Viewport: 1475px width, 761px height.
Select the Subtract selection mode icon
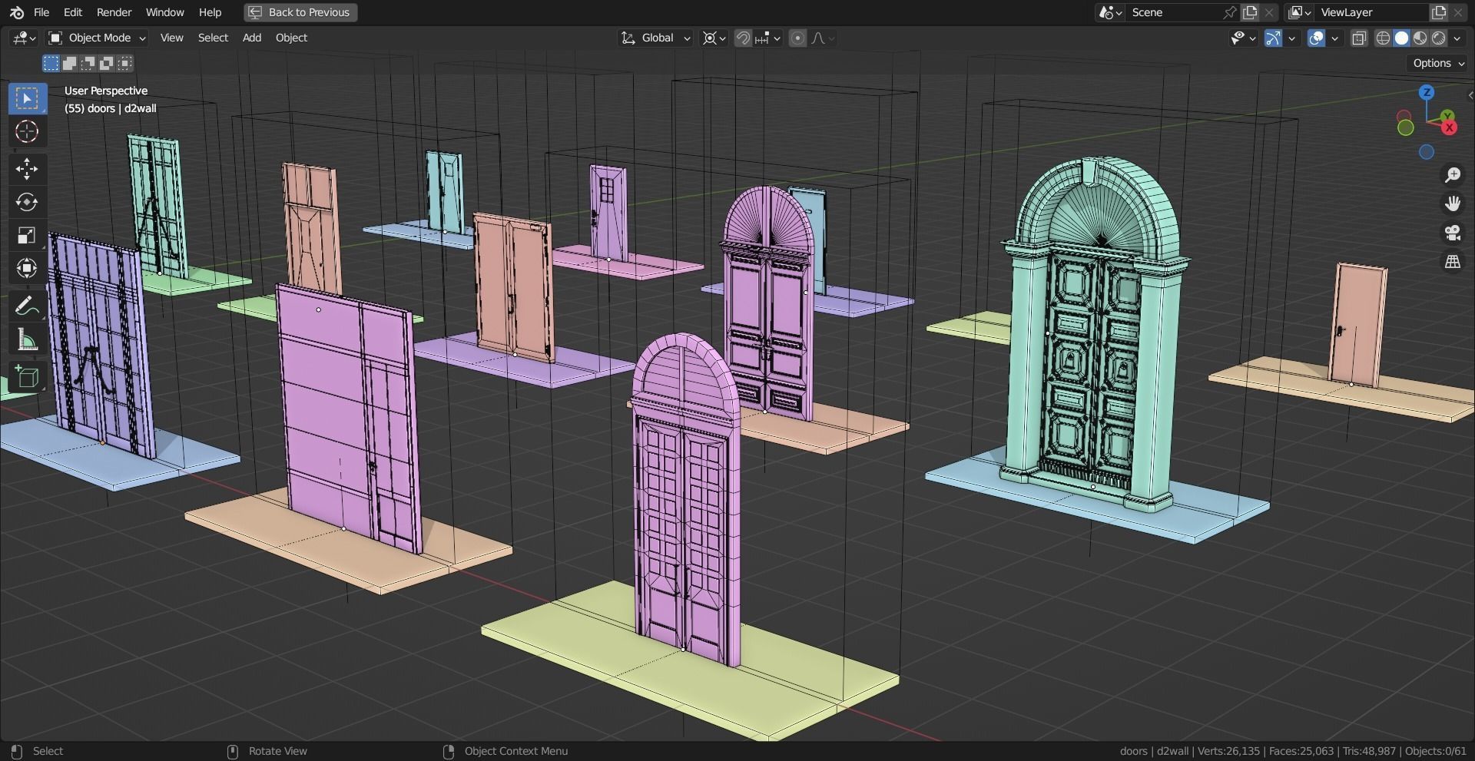pyautogui.click(x=88, y=63)
